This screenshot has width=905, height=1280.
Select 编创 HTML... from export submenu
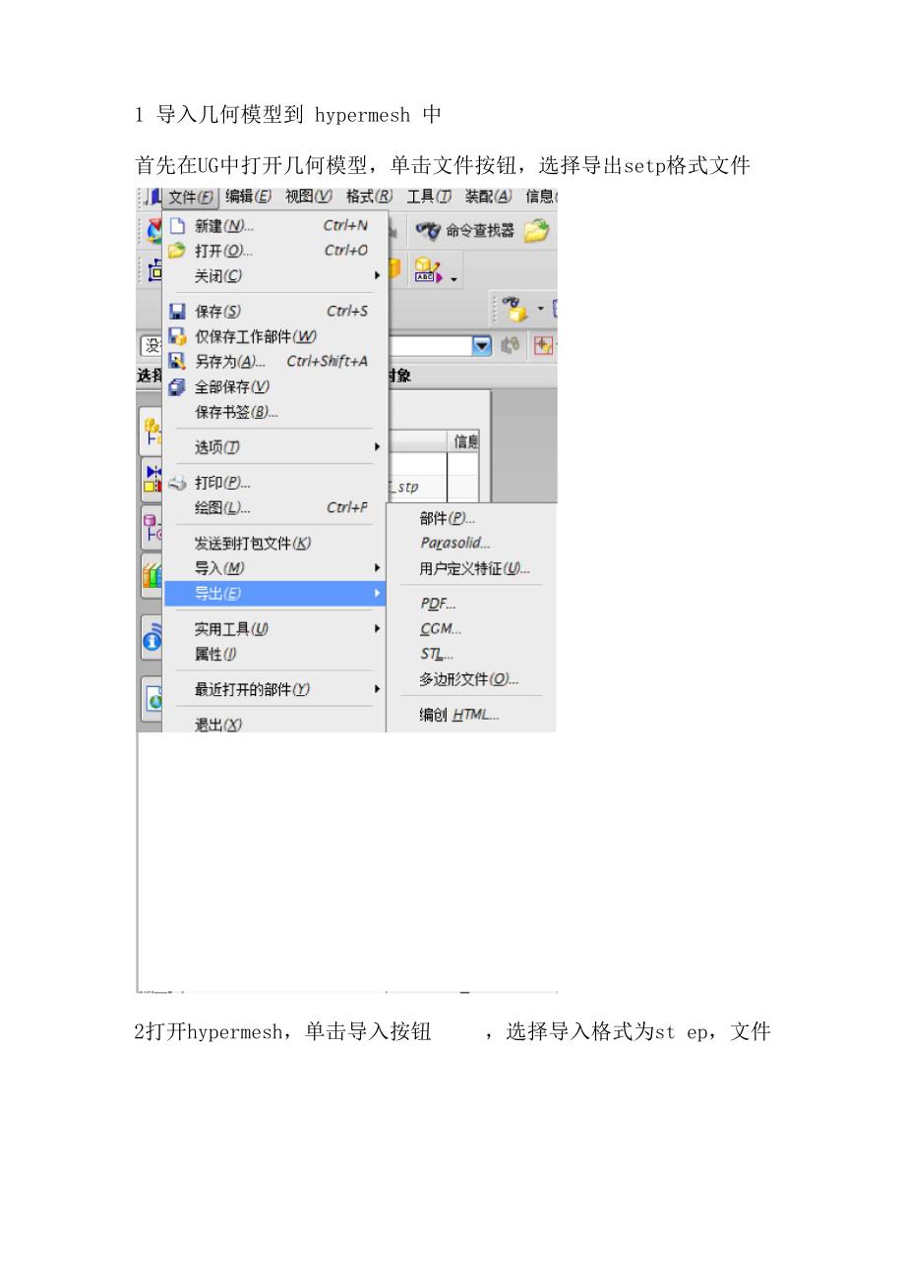(x=459, y=715)
